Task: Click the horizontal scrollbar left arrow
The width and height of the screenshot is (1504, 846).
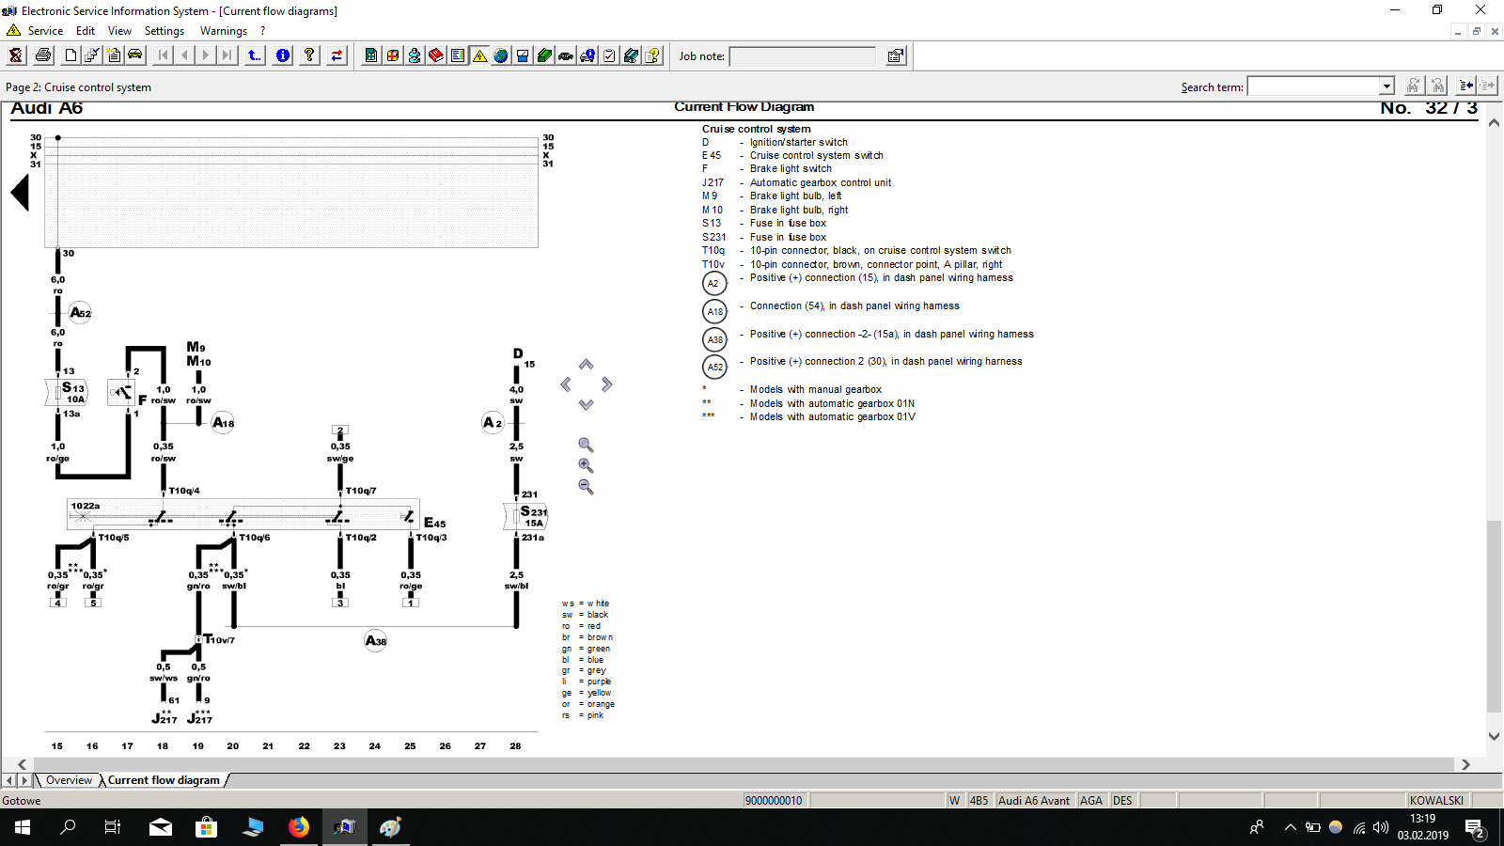Action: tap(23, 765)
